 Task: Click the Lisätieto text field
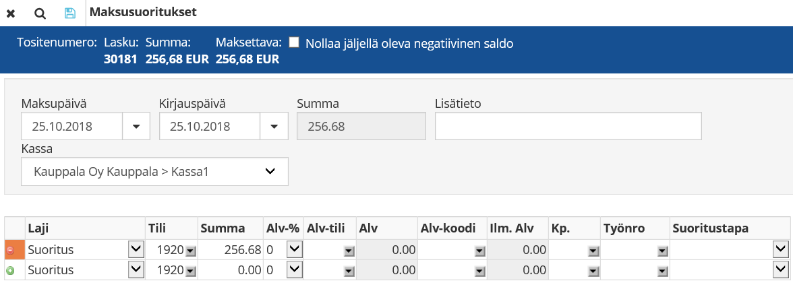tap(568, 126)
